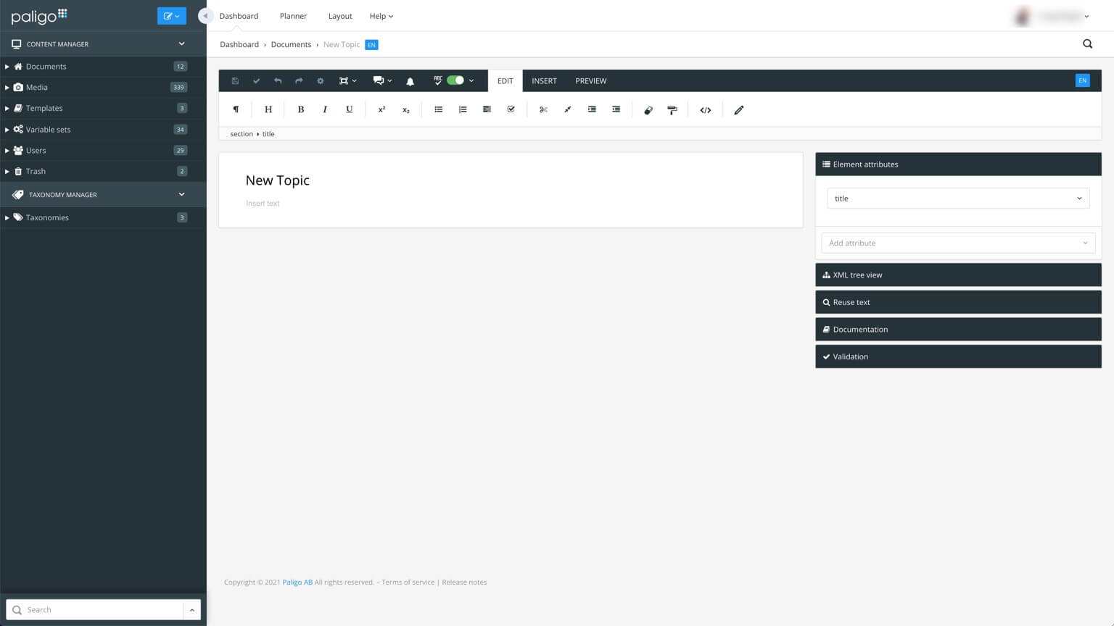Click the paint roller format icon

click(x=672, y=110)
